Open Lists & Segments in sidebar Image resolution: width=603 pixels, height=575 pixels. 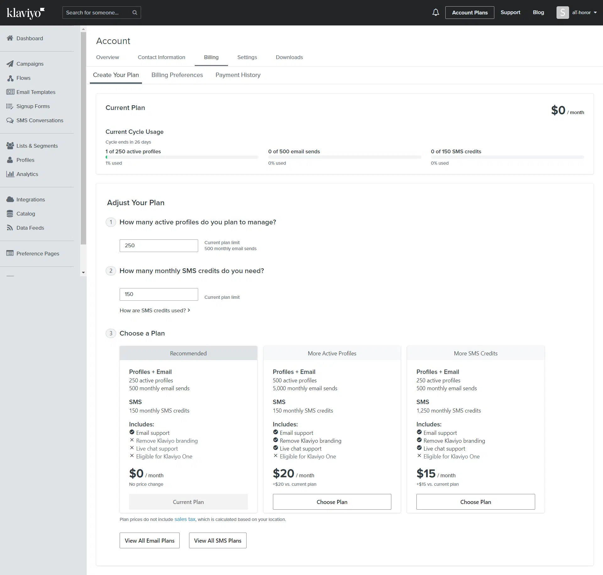click(x=37, y=146)
